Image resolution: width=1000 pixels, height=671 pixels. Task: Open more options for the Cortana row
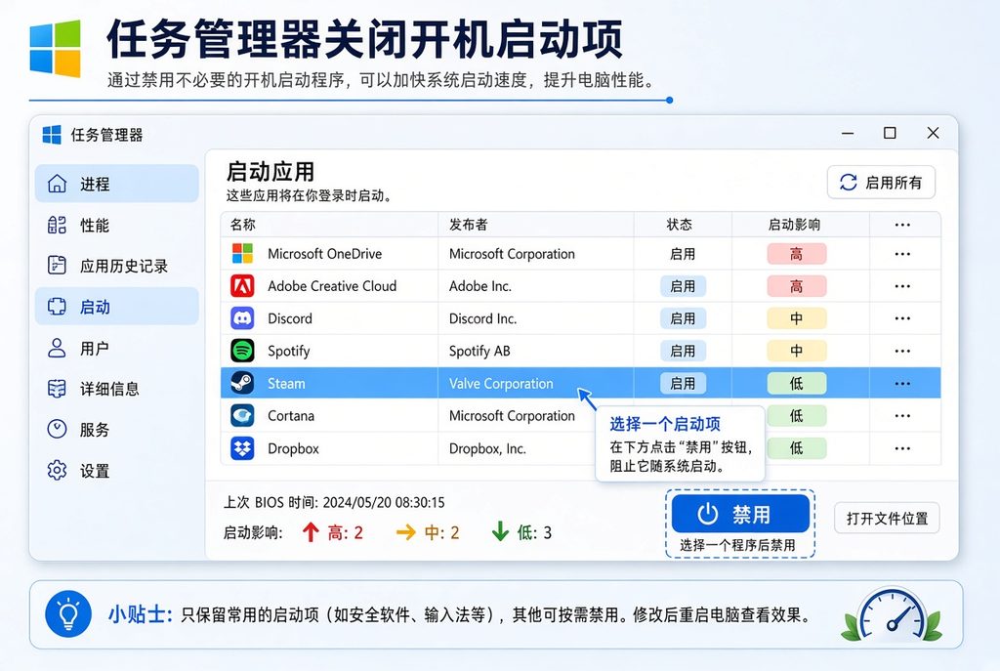point(902,416)
